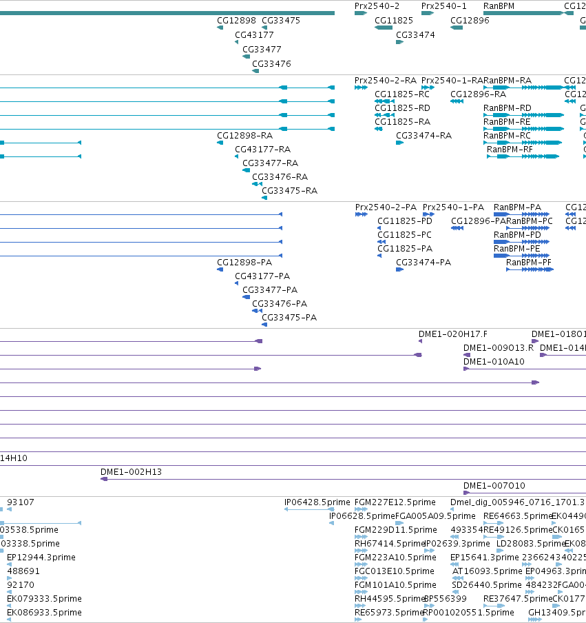Select the CG33476 gene label

[271, 63]
